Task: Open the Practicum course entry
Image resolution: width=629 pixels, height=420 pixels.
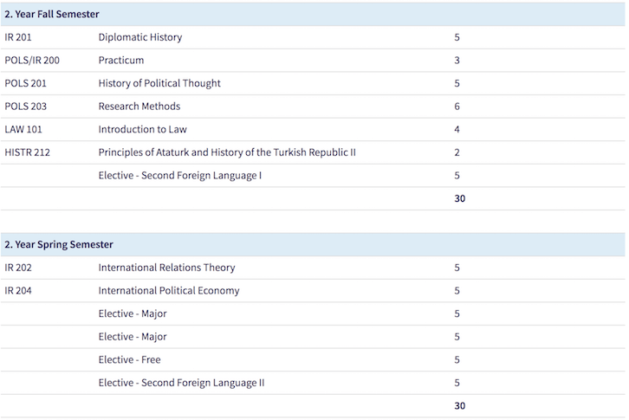Action: point(120,61)
